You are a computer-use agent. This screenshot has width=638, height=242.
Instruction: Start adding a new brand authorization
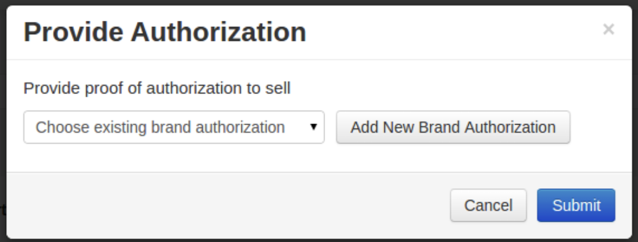point(453,127)
